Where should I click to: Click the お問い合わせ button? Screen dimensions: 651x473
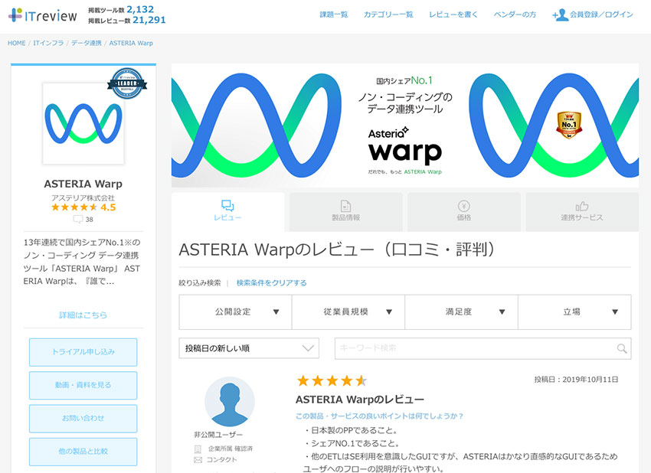83,418
